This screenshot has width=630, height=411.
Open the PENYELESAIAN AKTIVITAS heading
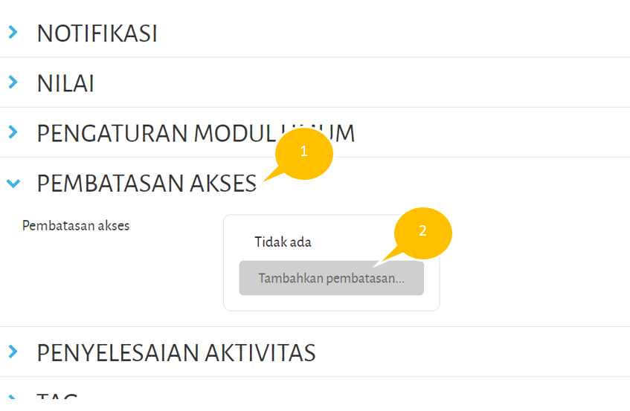pyautogui.click(x=176, y=352)
